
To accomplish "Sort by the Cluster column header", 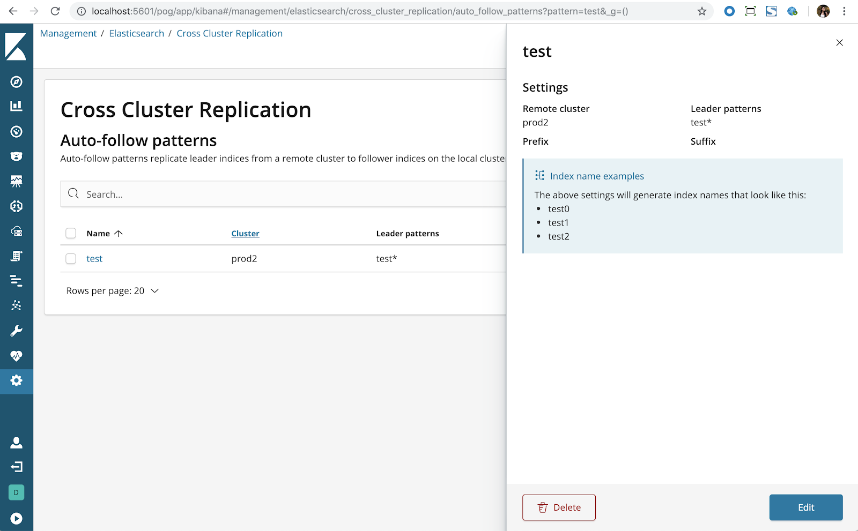I will (x=245, y=234).
